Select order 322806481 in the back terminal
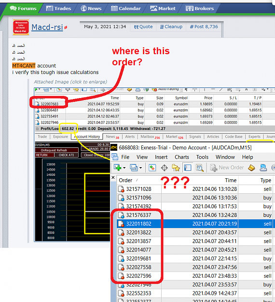 click(x=154, y=110)
